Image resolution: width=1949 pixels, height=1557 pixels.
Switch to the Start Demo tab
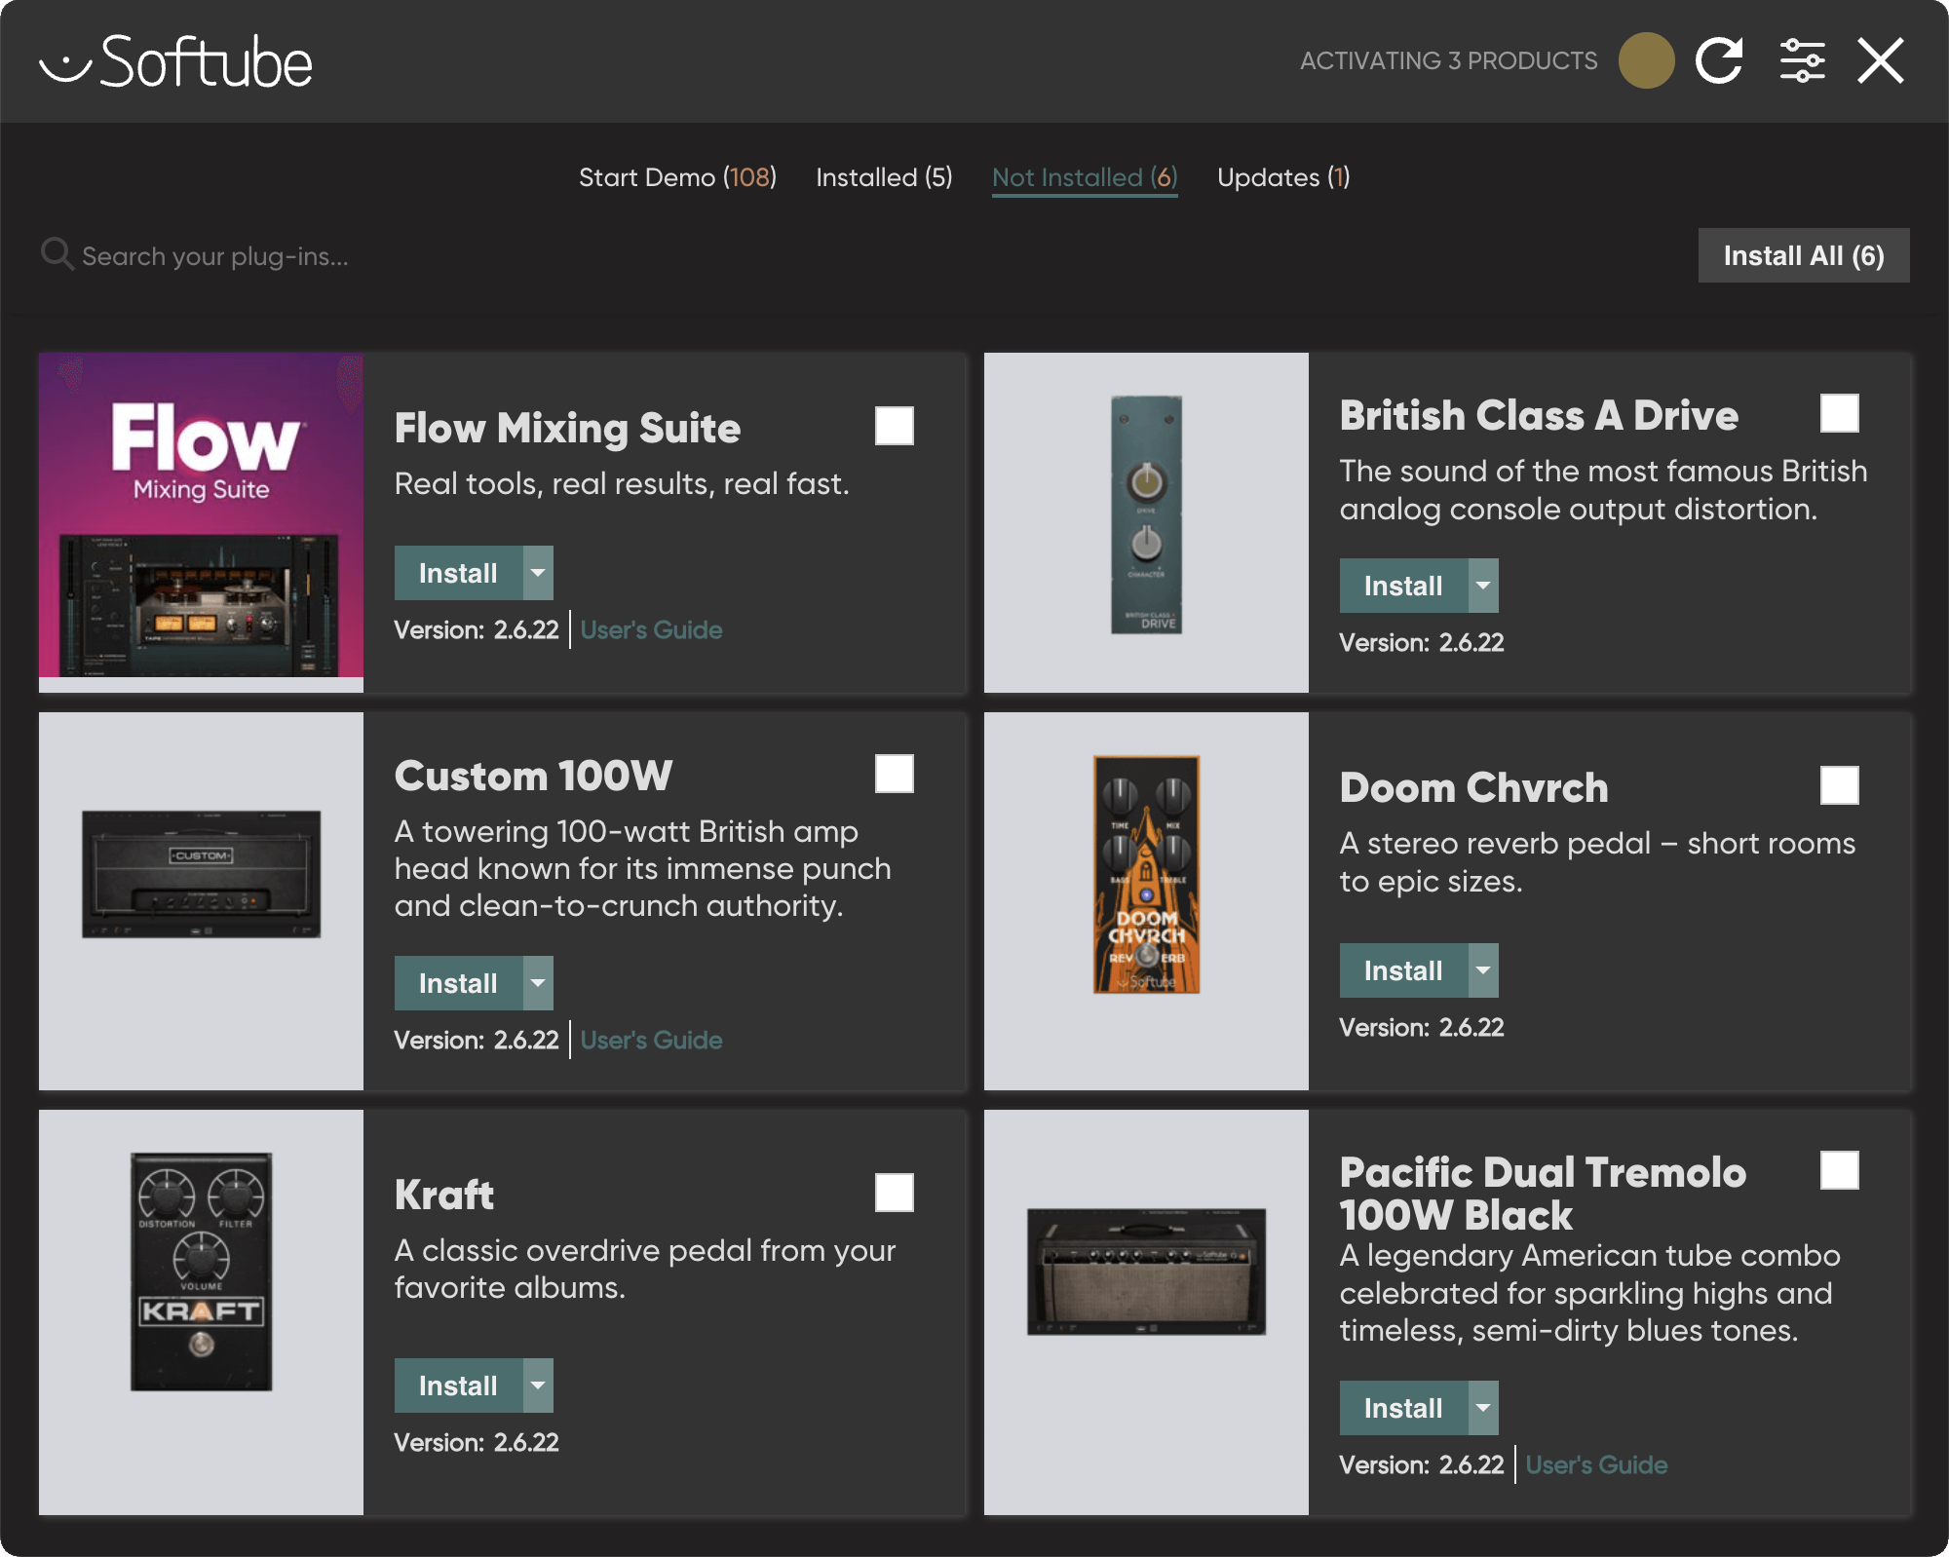pyautogui.click(x=677, y=177)
